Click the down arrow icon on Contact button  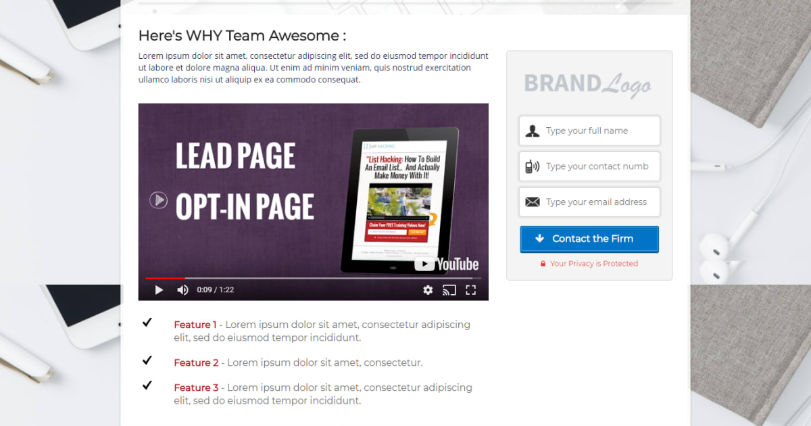[539, 239]
